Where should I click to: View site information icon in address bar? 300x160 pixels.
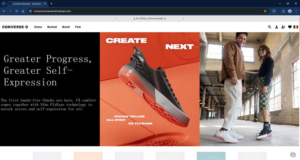(30, 11)
